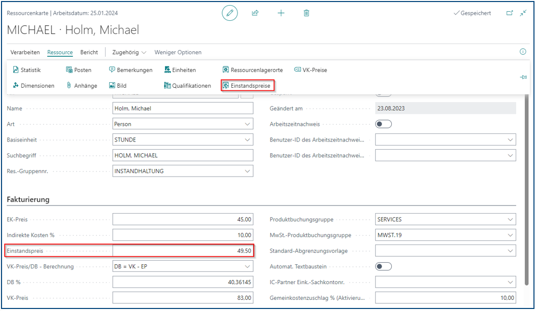This screenshot has width=536, height=311.
Task: Pin the action bar with pin icon
Action: [x=523, y=77]
